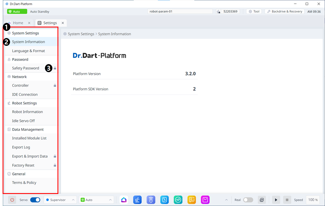Viewport: 325px width, 206px height.
Task: Switch to the Home tab
Action: click(x=18, y=23)
